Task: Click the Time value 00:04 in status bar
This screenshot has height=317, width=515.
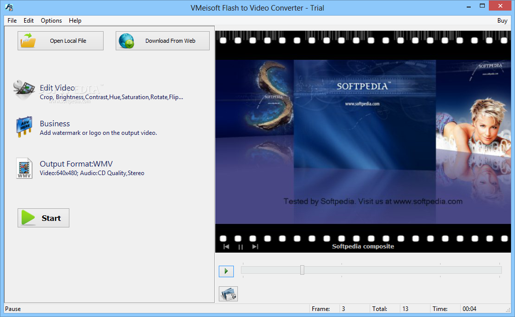Action: click(x=469, y=309)
